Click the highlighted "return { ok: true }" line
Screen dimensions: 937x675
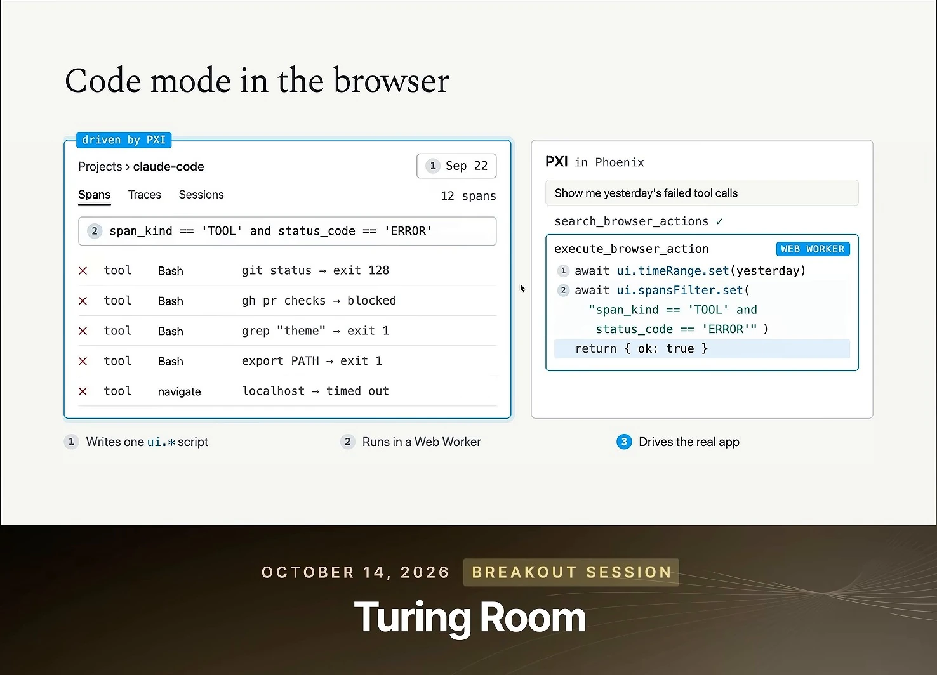(x=702, y=349)
